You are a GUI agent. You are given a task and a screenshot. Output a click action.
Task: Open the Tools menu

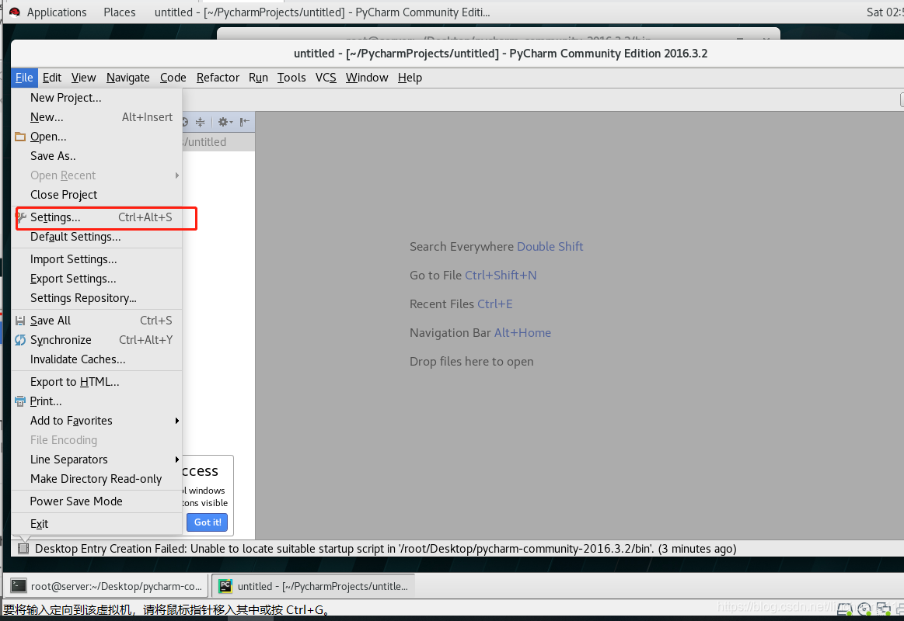291,78
